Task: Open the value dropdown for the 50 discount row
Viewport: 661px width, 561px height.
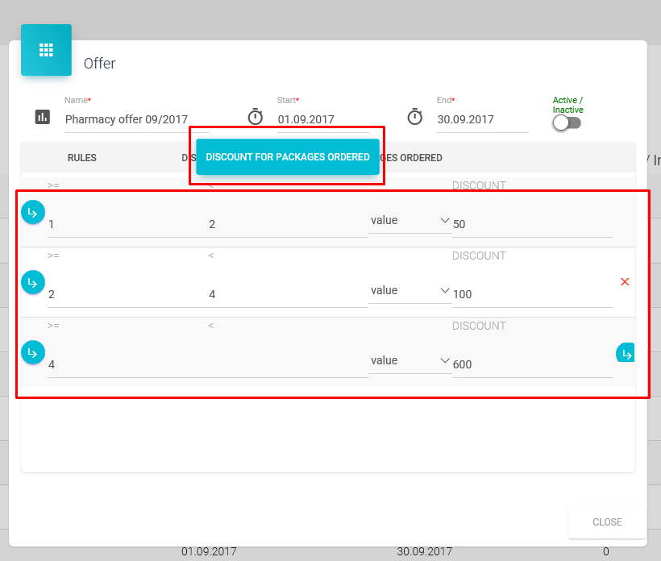Action: point(409,221)
